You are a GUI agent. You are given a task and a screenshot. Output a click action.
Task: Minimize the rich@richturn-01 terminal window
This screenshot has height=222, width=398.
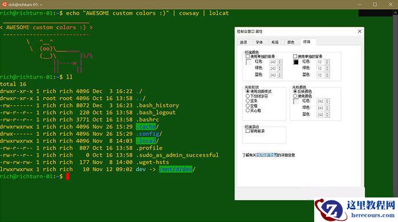click(360, 5)
